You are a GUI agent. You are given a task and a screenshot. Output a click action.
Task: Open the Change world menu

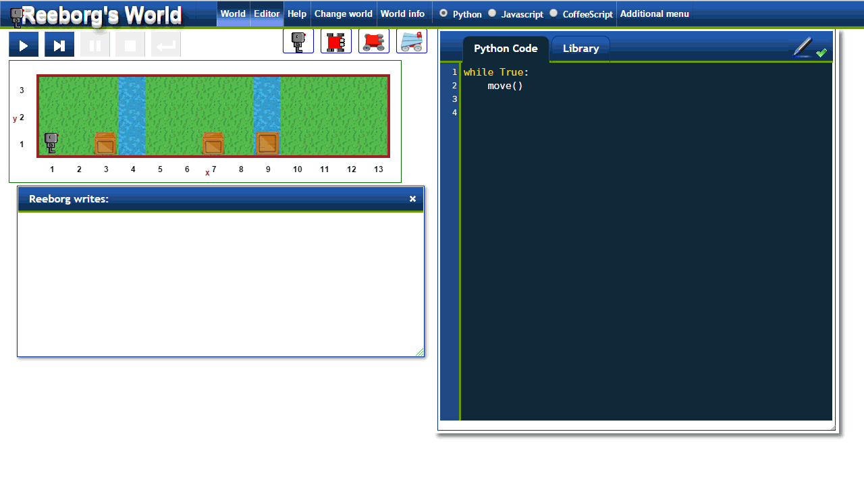[x=344, y=13]
